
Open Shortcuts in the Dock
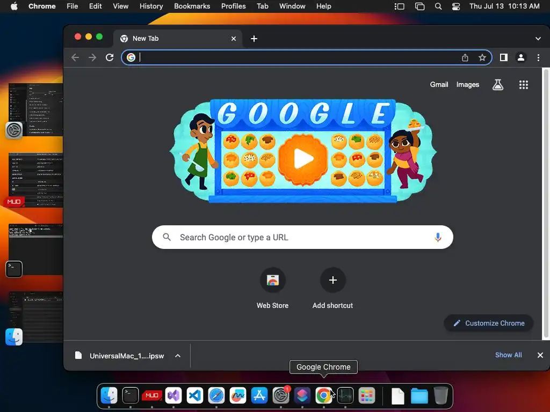(x=302, y=395)
